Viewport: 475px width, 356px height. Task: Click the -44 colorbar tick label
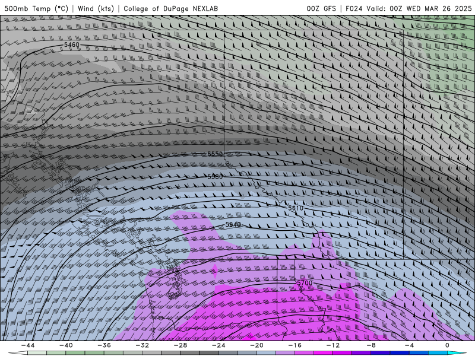coord(28,345)
